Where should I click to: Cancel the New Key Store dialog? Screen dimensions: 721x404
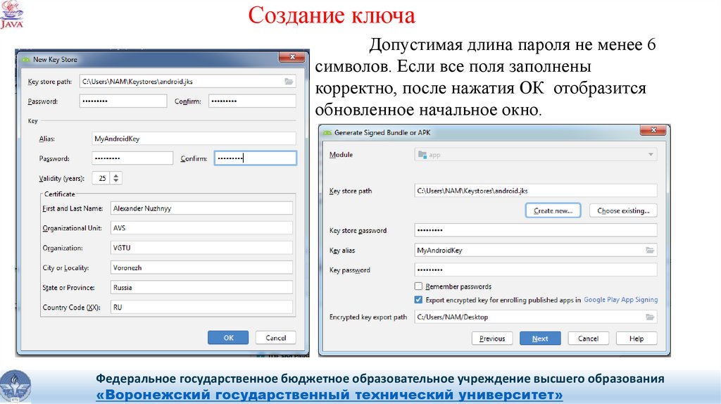[x=276, y=338]
